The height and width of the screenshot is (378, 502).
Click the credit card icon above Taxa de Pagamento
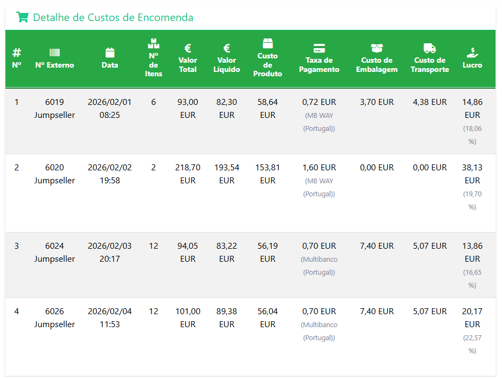(319, 48)
